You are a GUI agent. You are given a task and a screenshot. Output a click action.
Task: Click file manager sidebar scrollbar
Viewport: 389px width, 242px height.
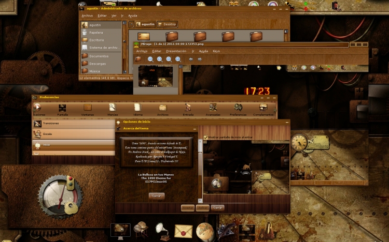pos(125,47)
